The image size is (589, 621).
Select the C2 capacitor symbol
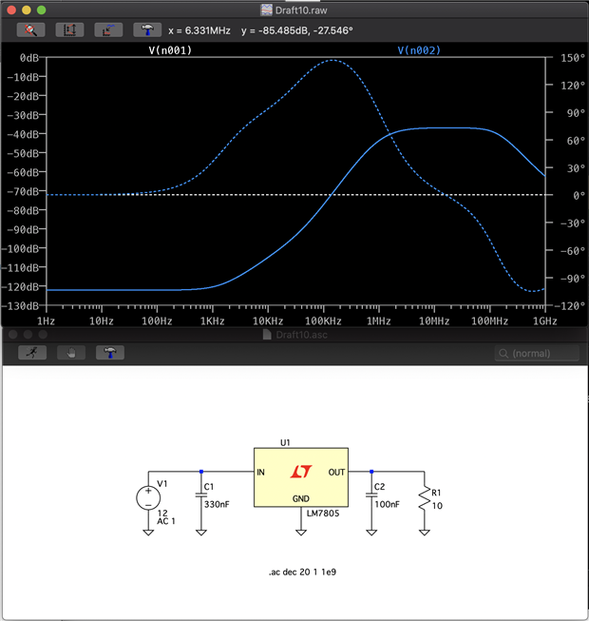tap(371, 495)
